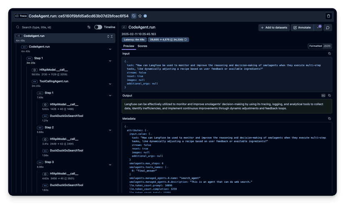Collapse Step 1 with 7.49s duration
This screenshot has height=204, width=345.
110,96
